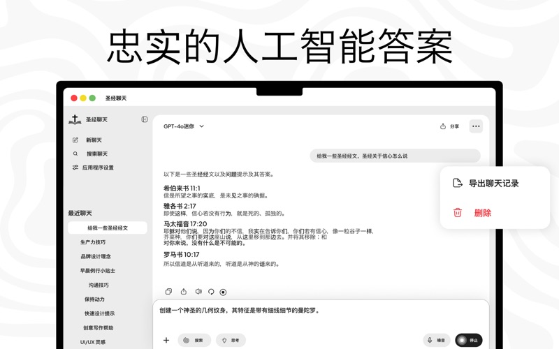This screenshot has height=349, width=559.
Task: Copy the answer with the copy icon
Action: pos(168,292)
